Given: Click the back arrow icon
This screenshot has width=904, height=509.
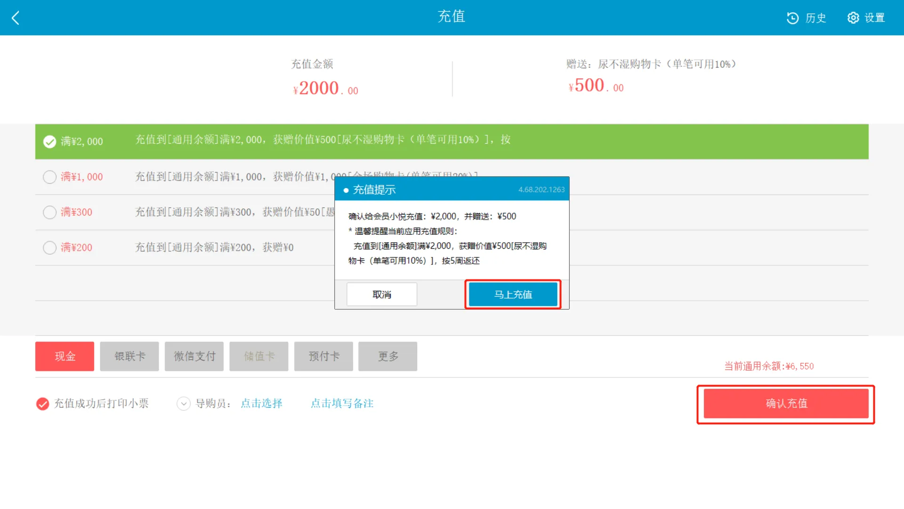Looking at the screenshot, I should [x=16, y=18].
